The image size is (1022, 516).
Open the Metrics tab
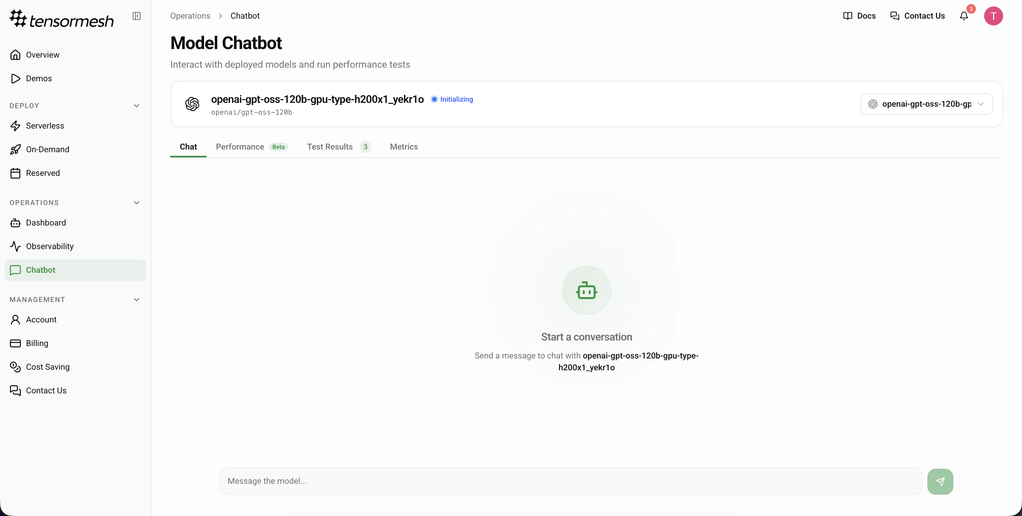tap(403, 147)
